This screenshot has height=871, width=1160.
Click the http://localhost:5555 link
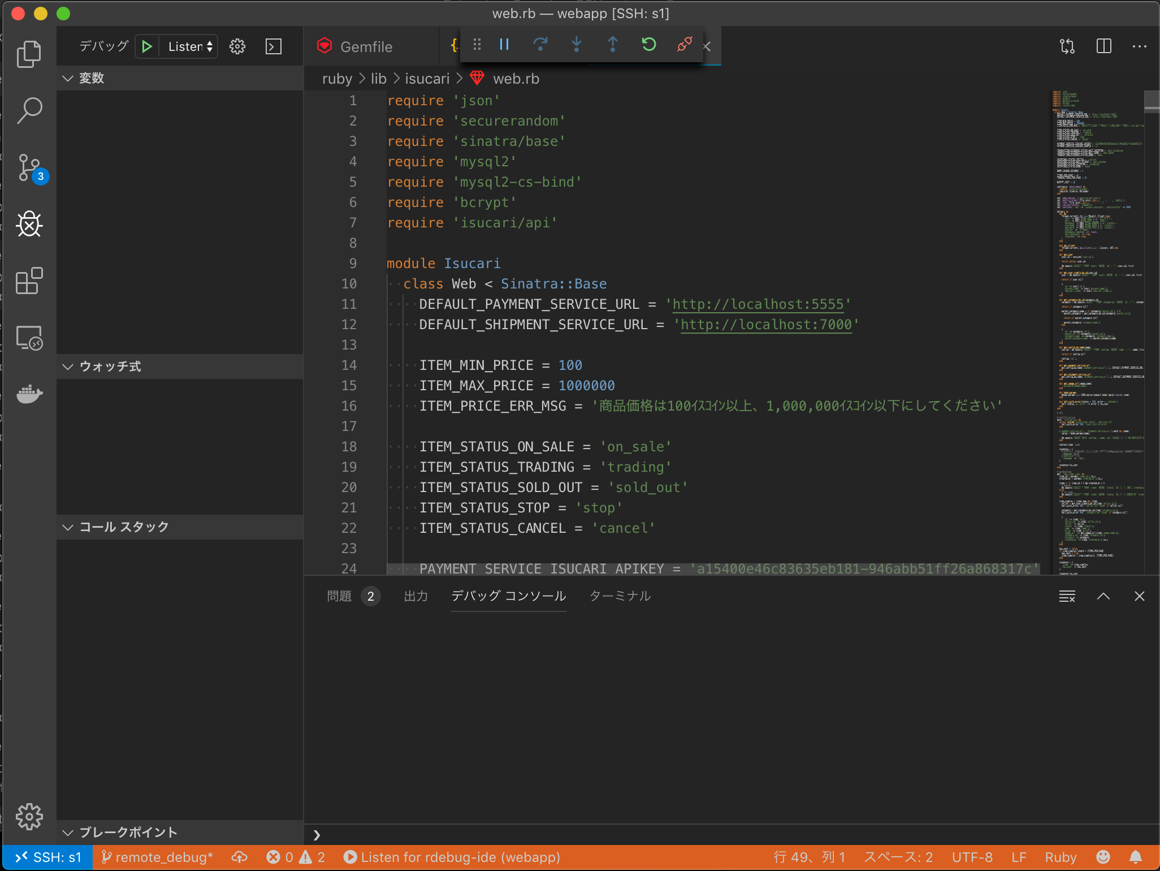(x=758, y=304)
